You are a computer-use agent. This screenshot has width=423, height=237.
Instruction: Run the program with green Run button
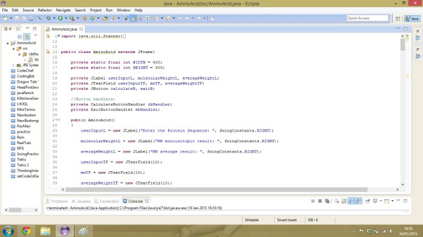point(60,18)
